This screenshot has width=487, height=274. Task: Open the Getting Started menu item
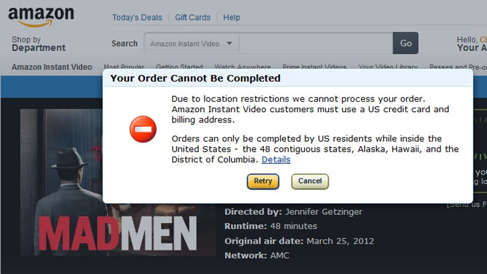click(179, 66)
